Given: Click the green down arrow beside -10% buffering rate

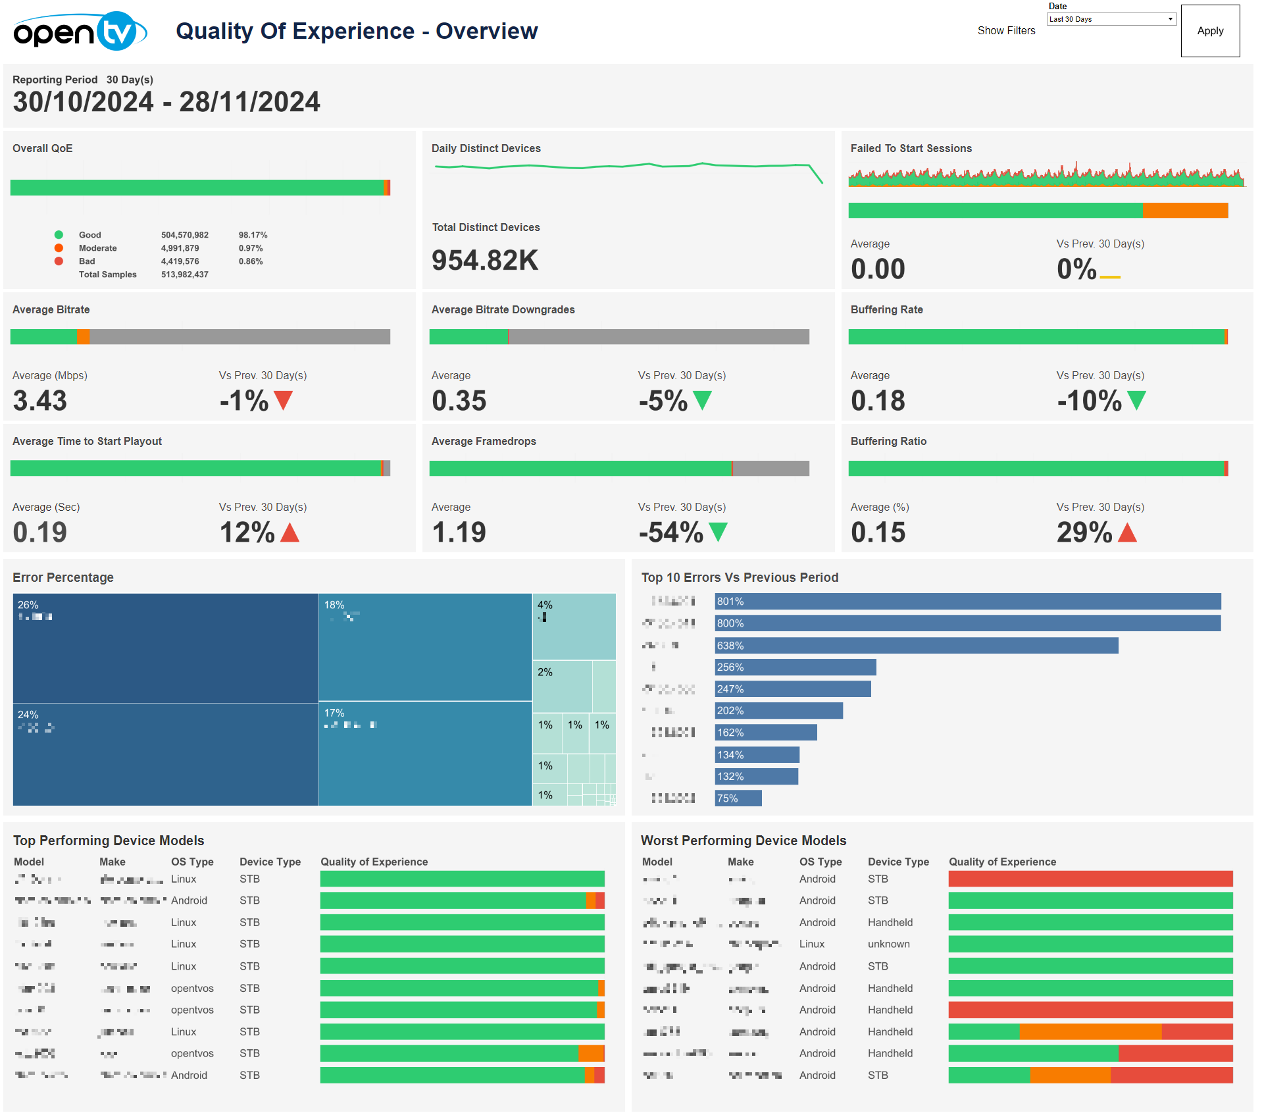Looking at the screenshot, I should (x=1136, y=400).
